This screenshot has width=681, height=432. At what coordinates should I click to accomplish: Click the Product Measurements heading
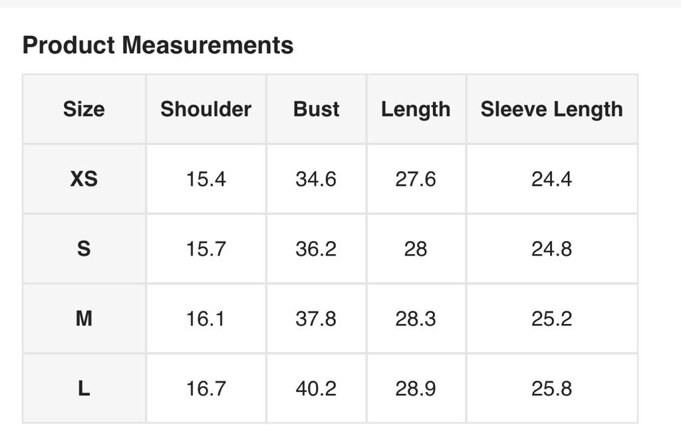pos(158,45)
